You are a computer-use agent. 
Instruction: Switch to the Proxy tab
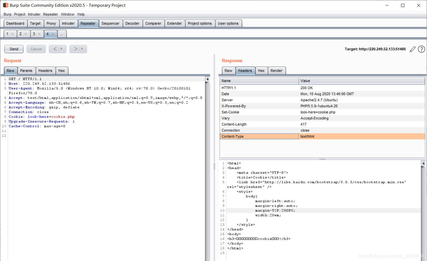tap(51, 23)
